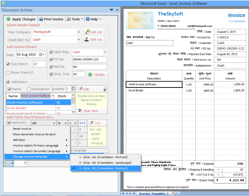
Task: Click the Tools wrench icon
Action: [x=69, y=19]
